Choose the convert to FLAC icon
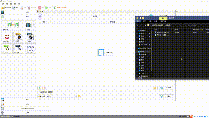Viewport: 209px width, 118px height. 7,49
